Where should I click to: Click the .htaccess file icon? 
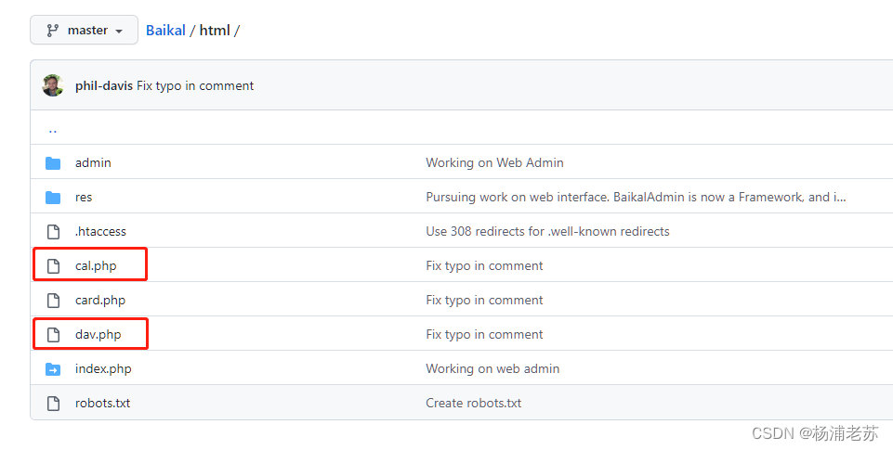coord(53,232)
